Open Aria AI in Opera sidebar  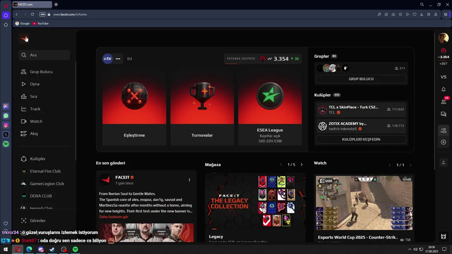6,106
